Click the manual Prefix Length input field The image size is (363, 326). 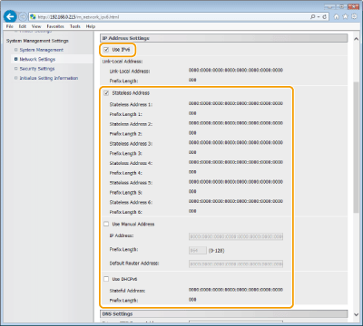(x=198, y=250)
